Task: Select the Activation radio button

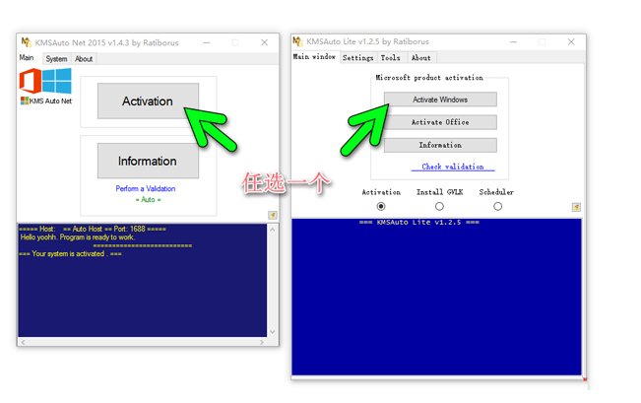Action: coord(381,206)
